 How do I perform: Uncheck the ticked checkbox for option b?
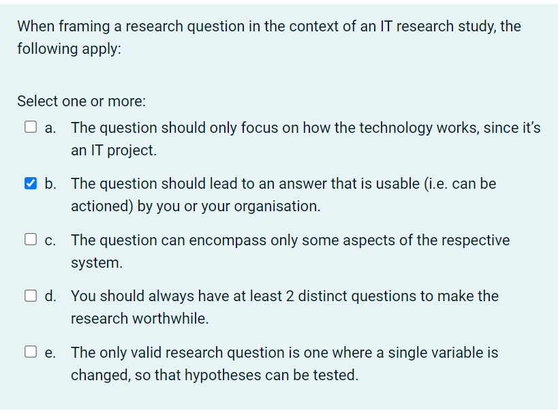(31, 183)
